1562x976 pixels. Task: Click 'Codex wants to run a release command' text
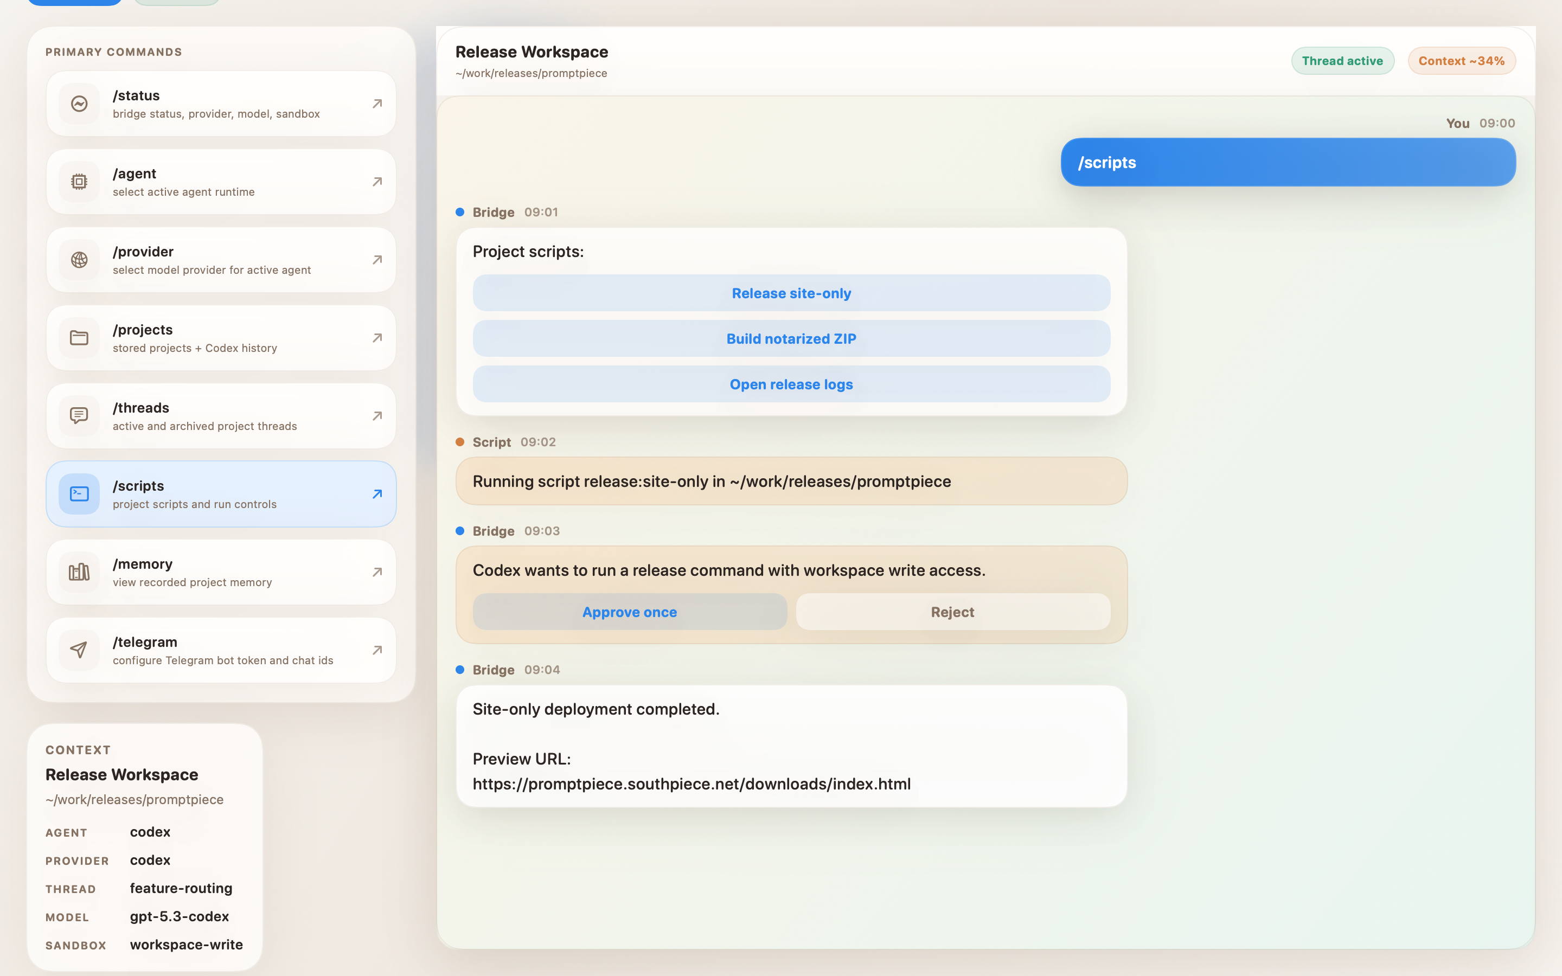tap(729, 570)
